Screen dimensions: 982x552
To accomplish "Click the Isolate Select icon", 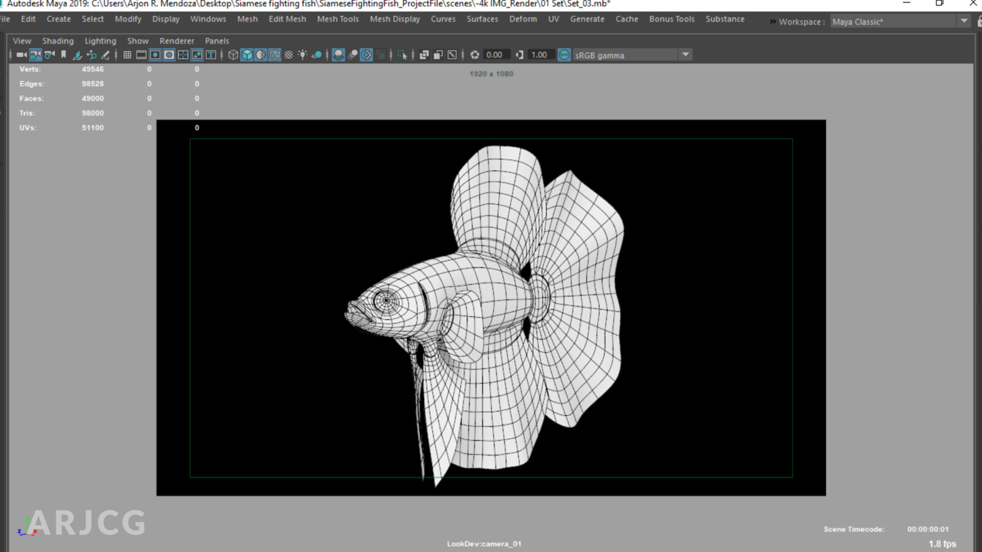I will pyautogui.click(x=402, y=55).
